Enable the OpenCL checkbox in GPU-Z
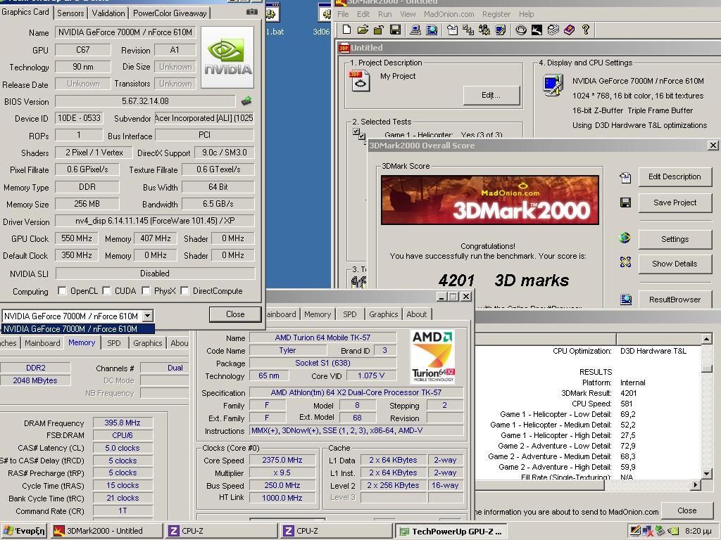721x540 pixels. (62, 290)
